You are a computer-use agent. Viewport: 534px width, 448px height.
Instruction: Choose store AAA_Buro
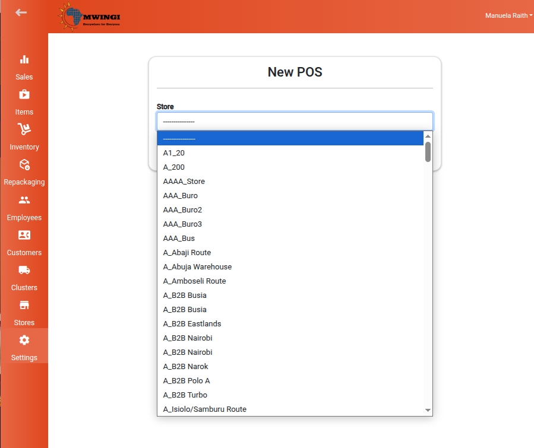290,196
